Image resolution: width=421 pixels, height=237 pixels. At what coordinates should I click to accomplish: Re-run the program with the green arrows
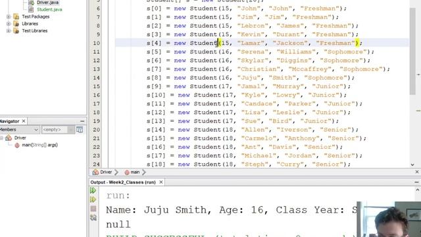93,190
